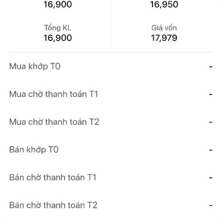
Task: Tap the Giá vốn label
Action: tap(164, 28)
